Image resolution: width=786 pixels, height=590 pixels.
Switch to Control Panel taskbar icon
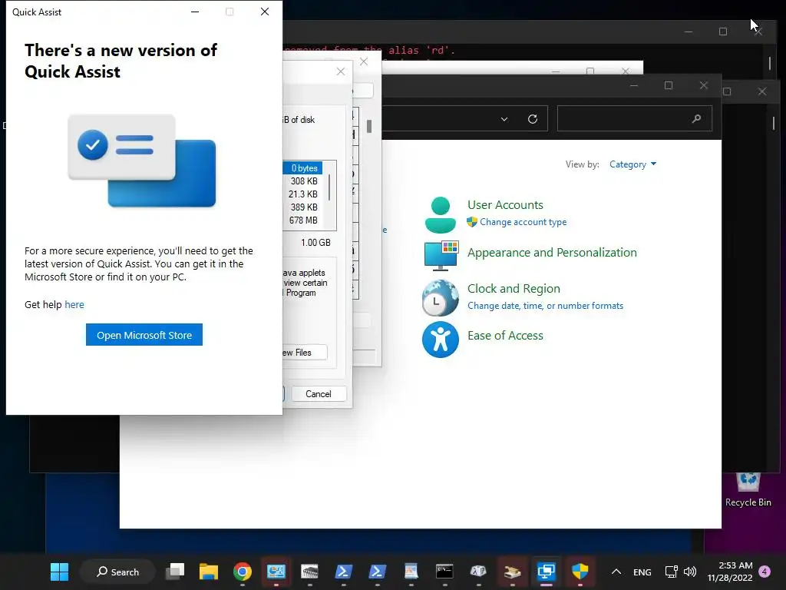click(276, 572)
